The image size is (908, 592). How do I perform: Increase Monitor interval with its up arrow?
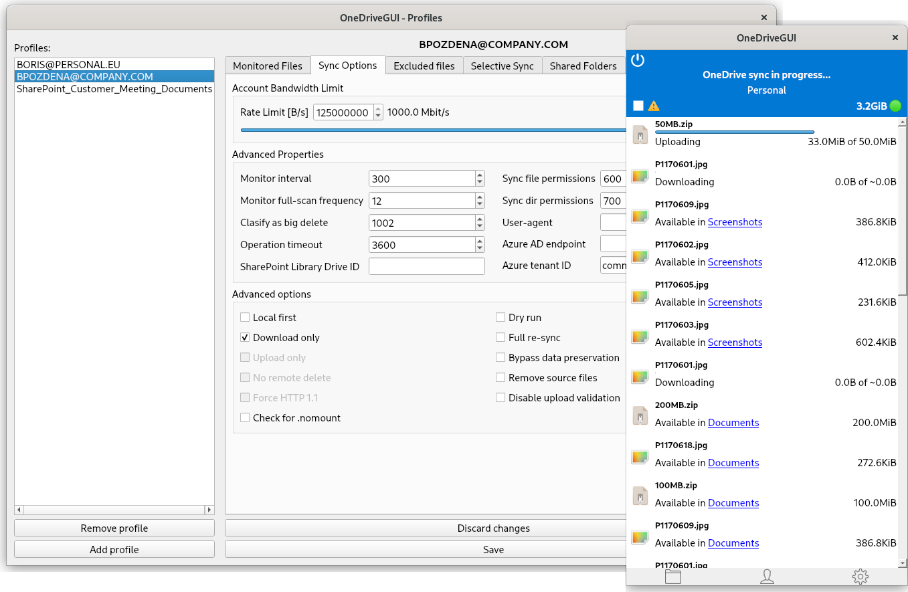point(480,175)
